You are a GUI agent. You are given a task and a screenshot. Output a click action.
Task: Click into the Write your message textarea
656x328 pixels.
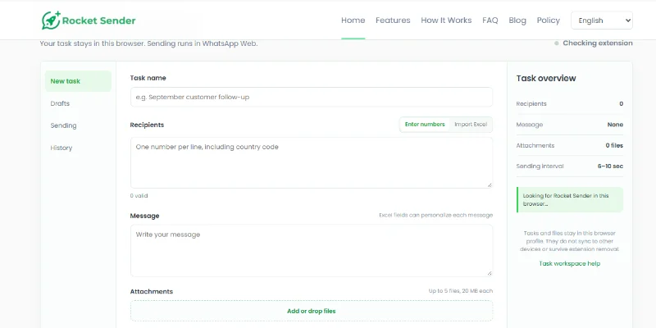click(312, 250)
